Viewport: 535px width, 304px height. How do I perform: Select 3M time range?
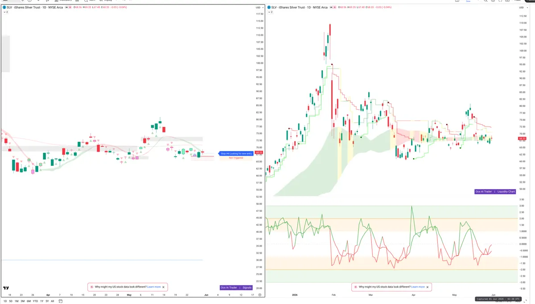(22, 301)
